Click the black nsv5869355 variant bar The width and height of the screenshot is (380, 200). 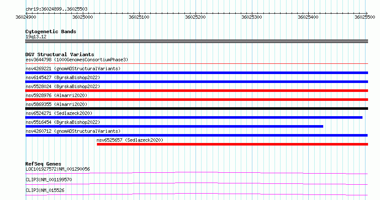point(196,109)
